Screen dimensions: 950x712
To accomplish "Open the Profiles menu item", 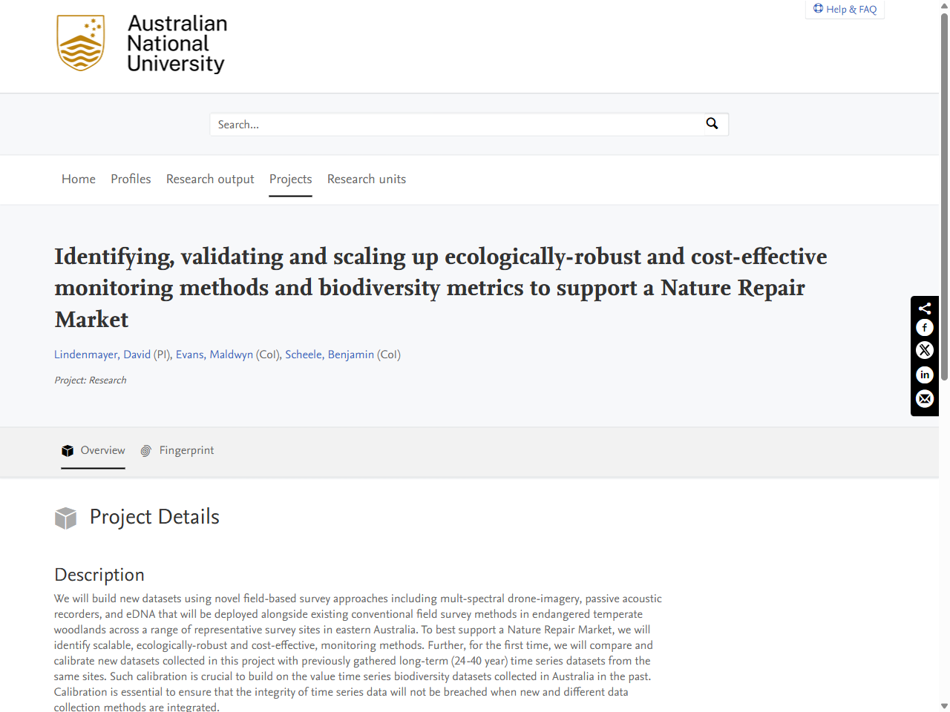I will [131, 179].
